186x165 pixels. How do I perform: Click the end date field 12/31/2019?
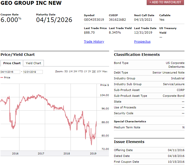tap(33, 72)
